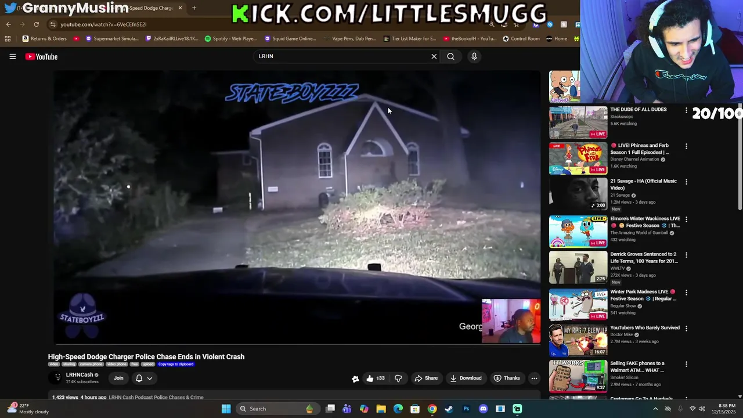Screen dimensions: 743x418
Task: Open options menu for Winter Park Madness
Action: point(686,293)
